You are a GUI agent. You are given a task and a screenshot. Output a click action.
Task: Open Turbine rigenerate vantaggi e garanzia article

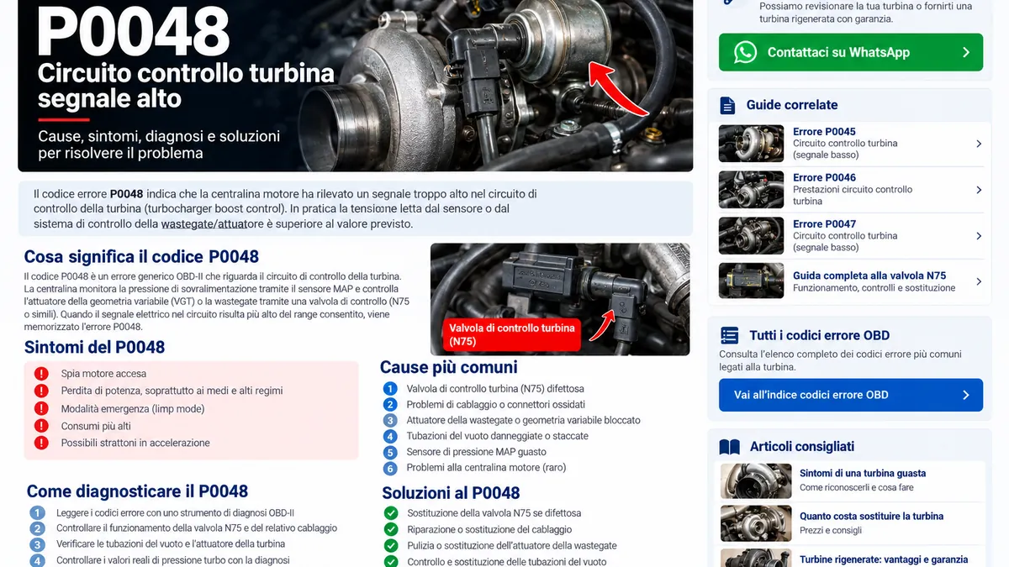point(884,559)
